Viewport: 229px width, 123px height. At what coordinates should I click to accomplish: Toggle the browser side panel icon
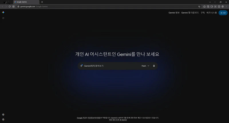pyautogui.click(x=219, y=7)
